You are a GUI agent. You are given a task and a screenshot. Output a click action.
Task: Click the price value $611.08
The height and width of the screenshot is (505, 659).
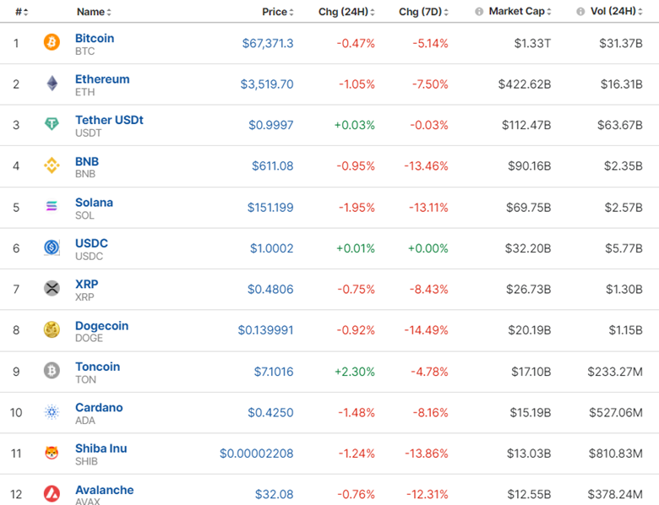click(x=273, y=166)
